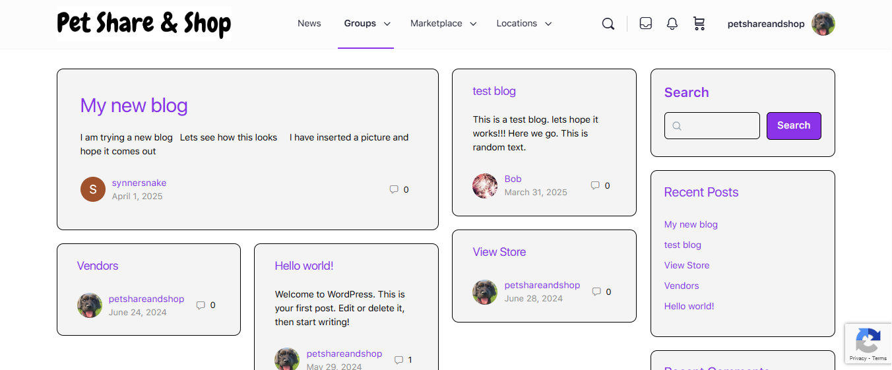Open the Vendors post title
Screen dimensions: 892x370
pyautogui.click(x=98, y=266)
